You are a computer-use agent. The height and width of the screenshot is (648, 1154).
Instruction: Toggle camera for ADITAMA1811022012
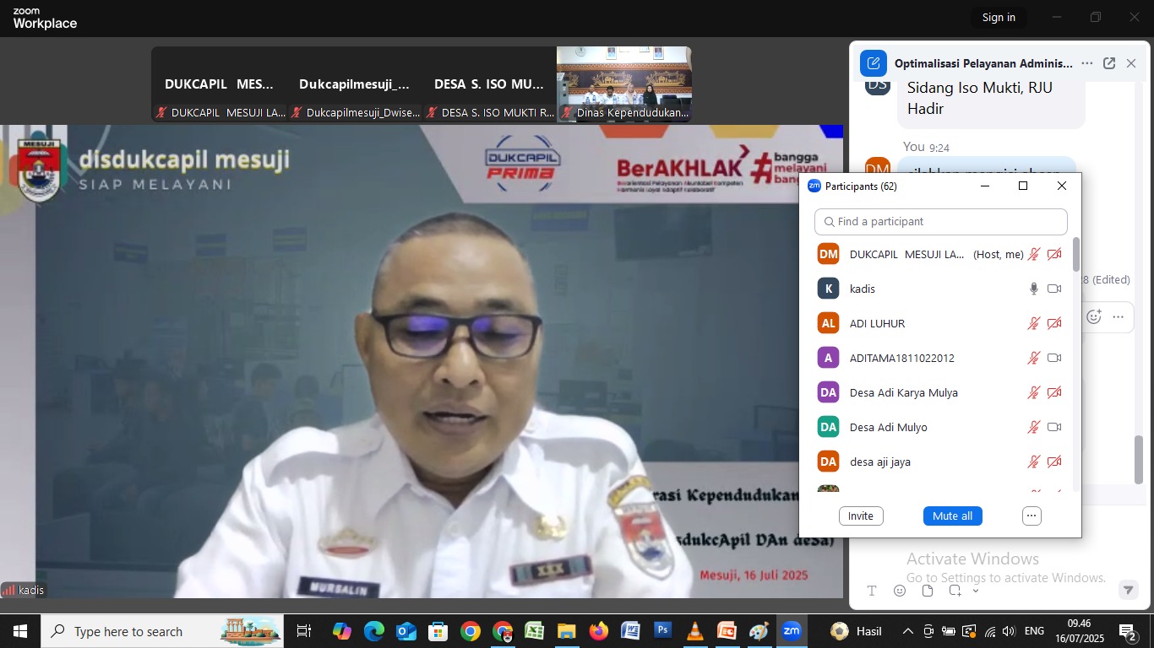(x=1054, y=358)
